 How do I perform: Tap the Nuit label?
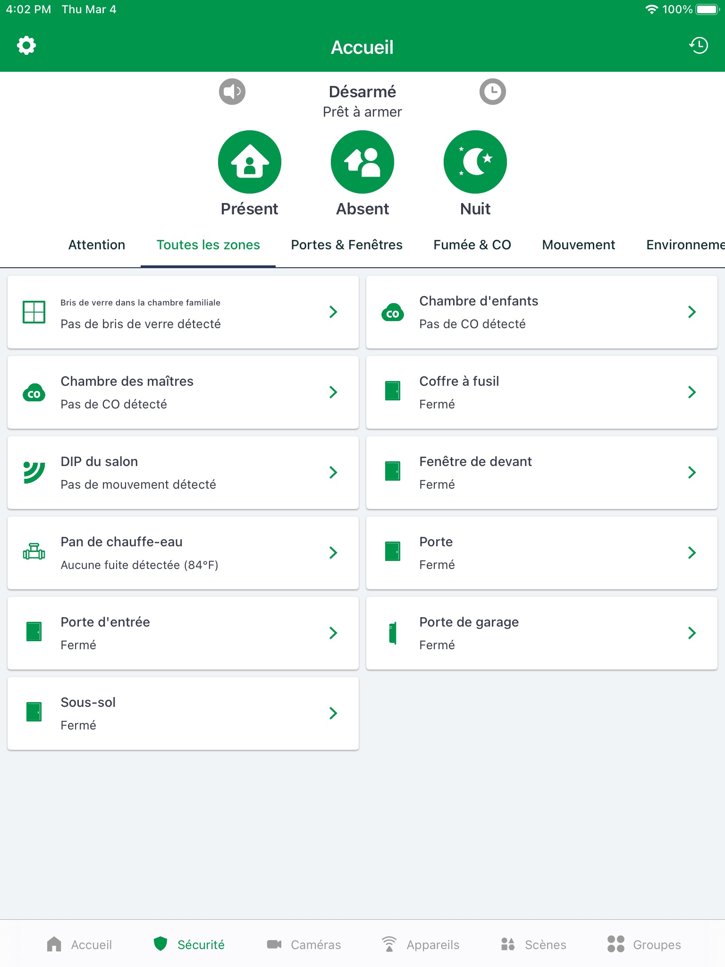click(x=475, y=209)
